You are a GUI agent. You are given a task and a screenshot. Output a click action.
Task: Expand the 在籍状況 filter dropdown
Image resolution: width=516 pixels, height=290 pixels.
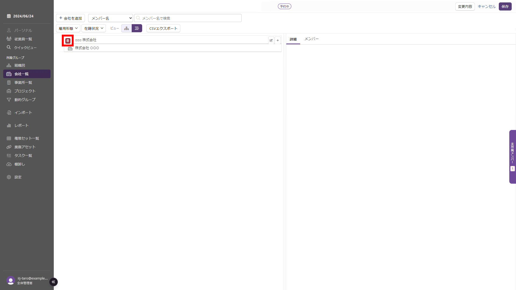(x=94, y=28)
